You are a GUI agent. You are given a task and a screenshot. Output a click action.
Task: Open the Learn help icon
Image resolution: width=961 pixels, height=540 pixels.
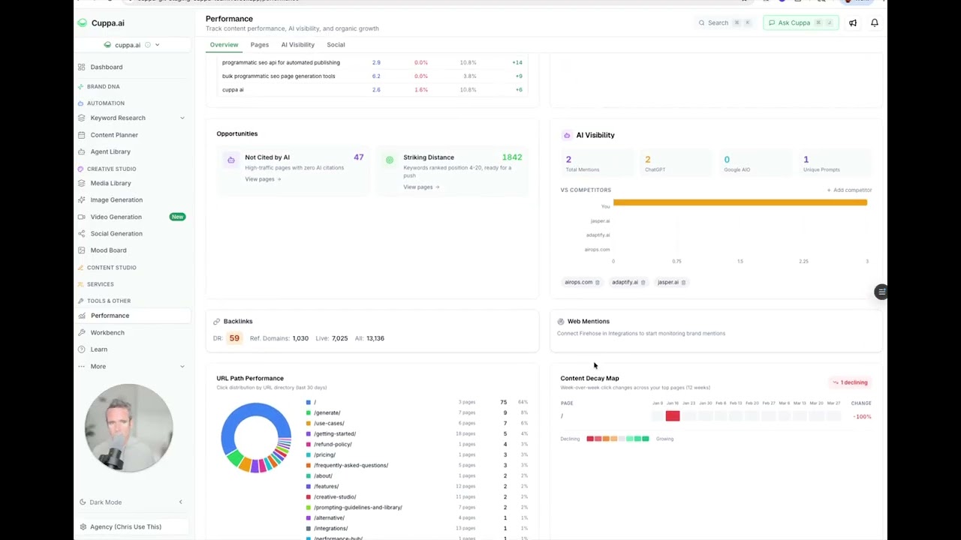pos(82,349)
